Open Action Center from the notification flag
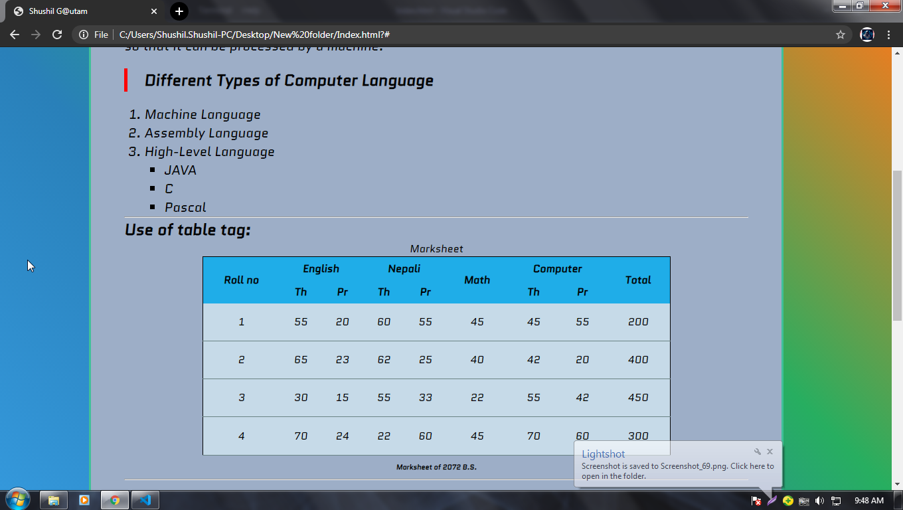903x510 pixels. pos(757,501)
